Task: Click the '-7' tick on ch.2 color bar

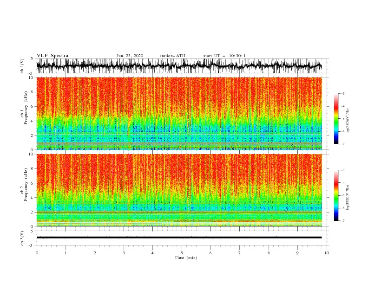Action: (x=343, y=220)
